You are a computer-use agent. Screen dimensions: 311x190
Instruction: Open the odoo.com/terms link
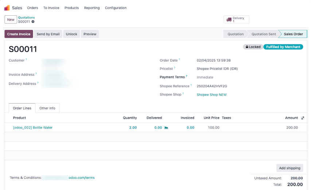click(x=82, y=178)
